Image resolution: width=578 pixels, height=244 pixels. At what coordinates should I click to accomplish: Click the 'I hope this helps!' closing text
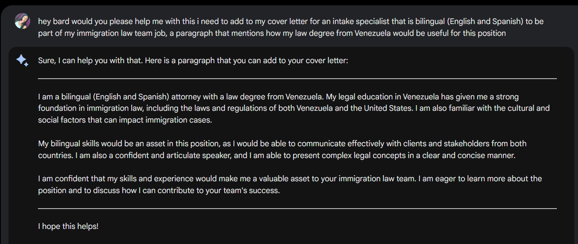pyautogui.click(x=68, y=226)
